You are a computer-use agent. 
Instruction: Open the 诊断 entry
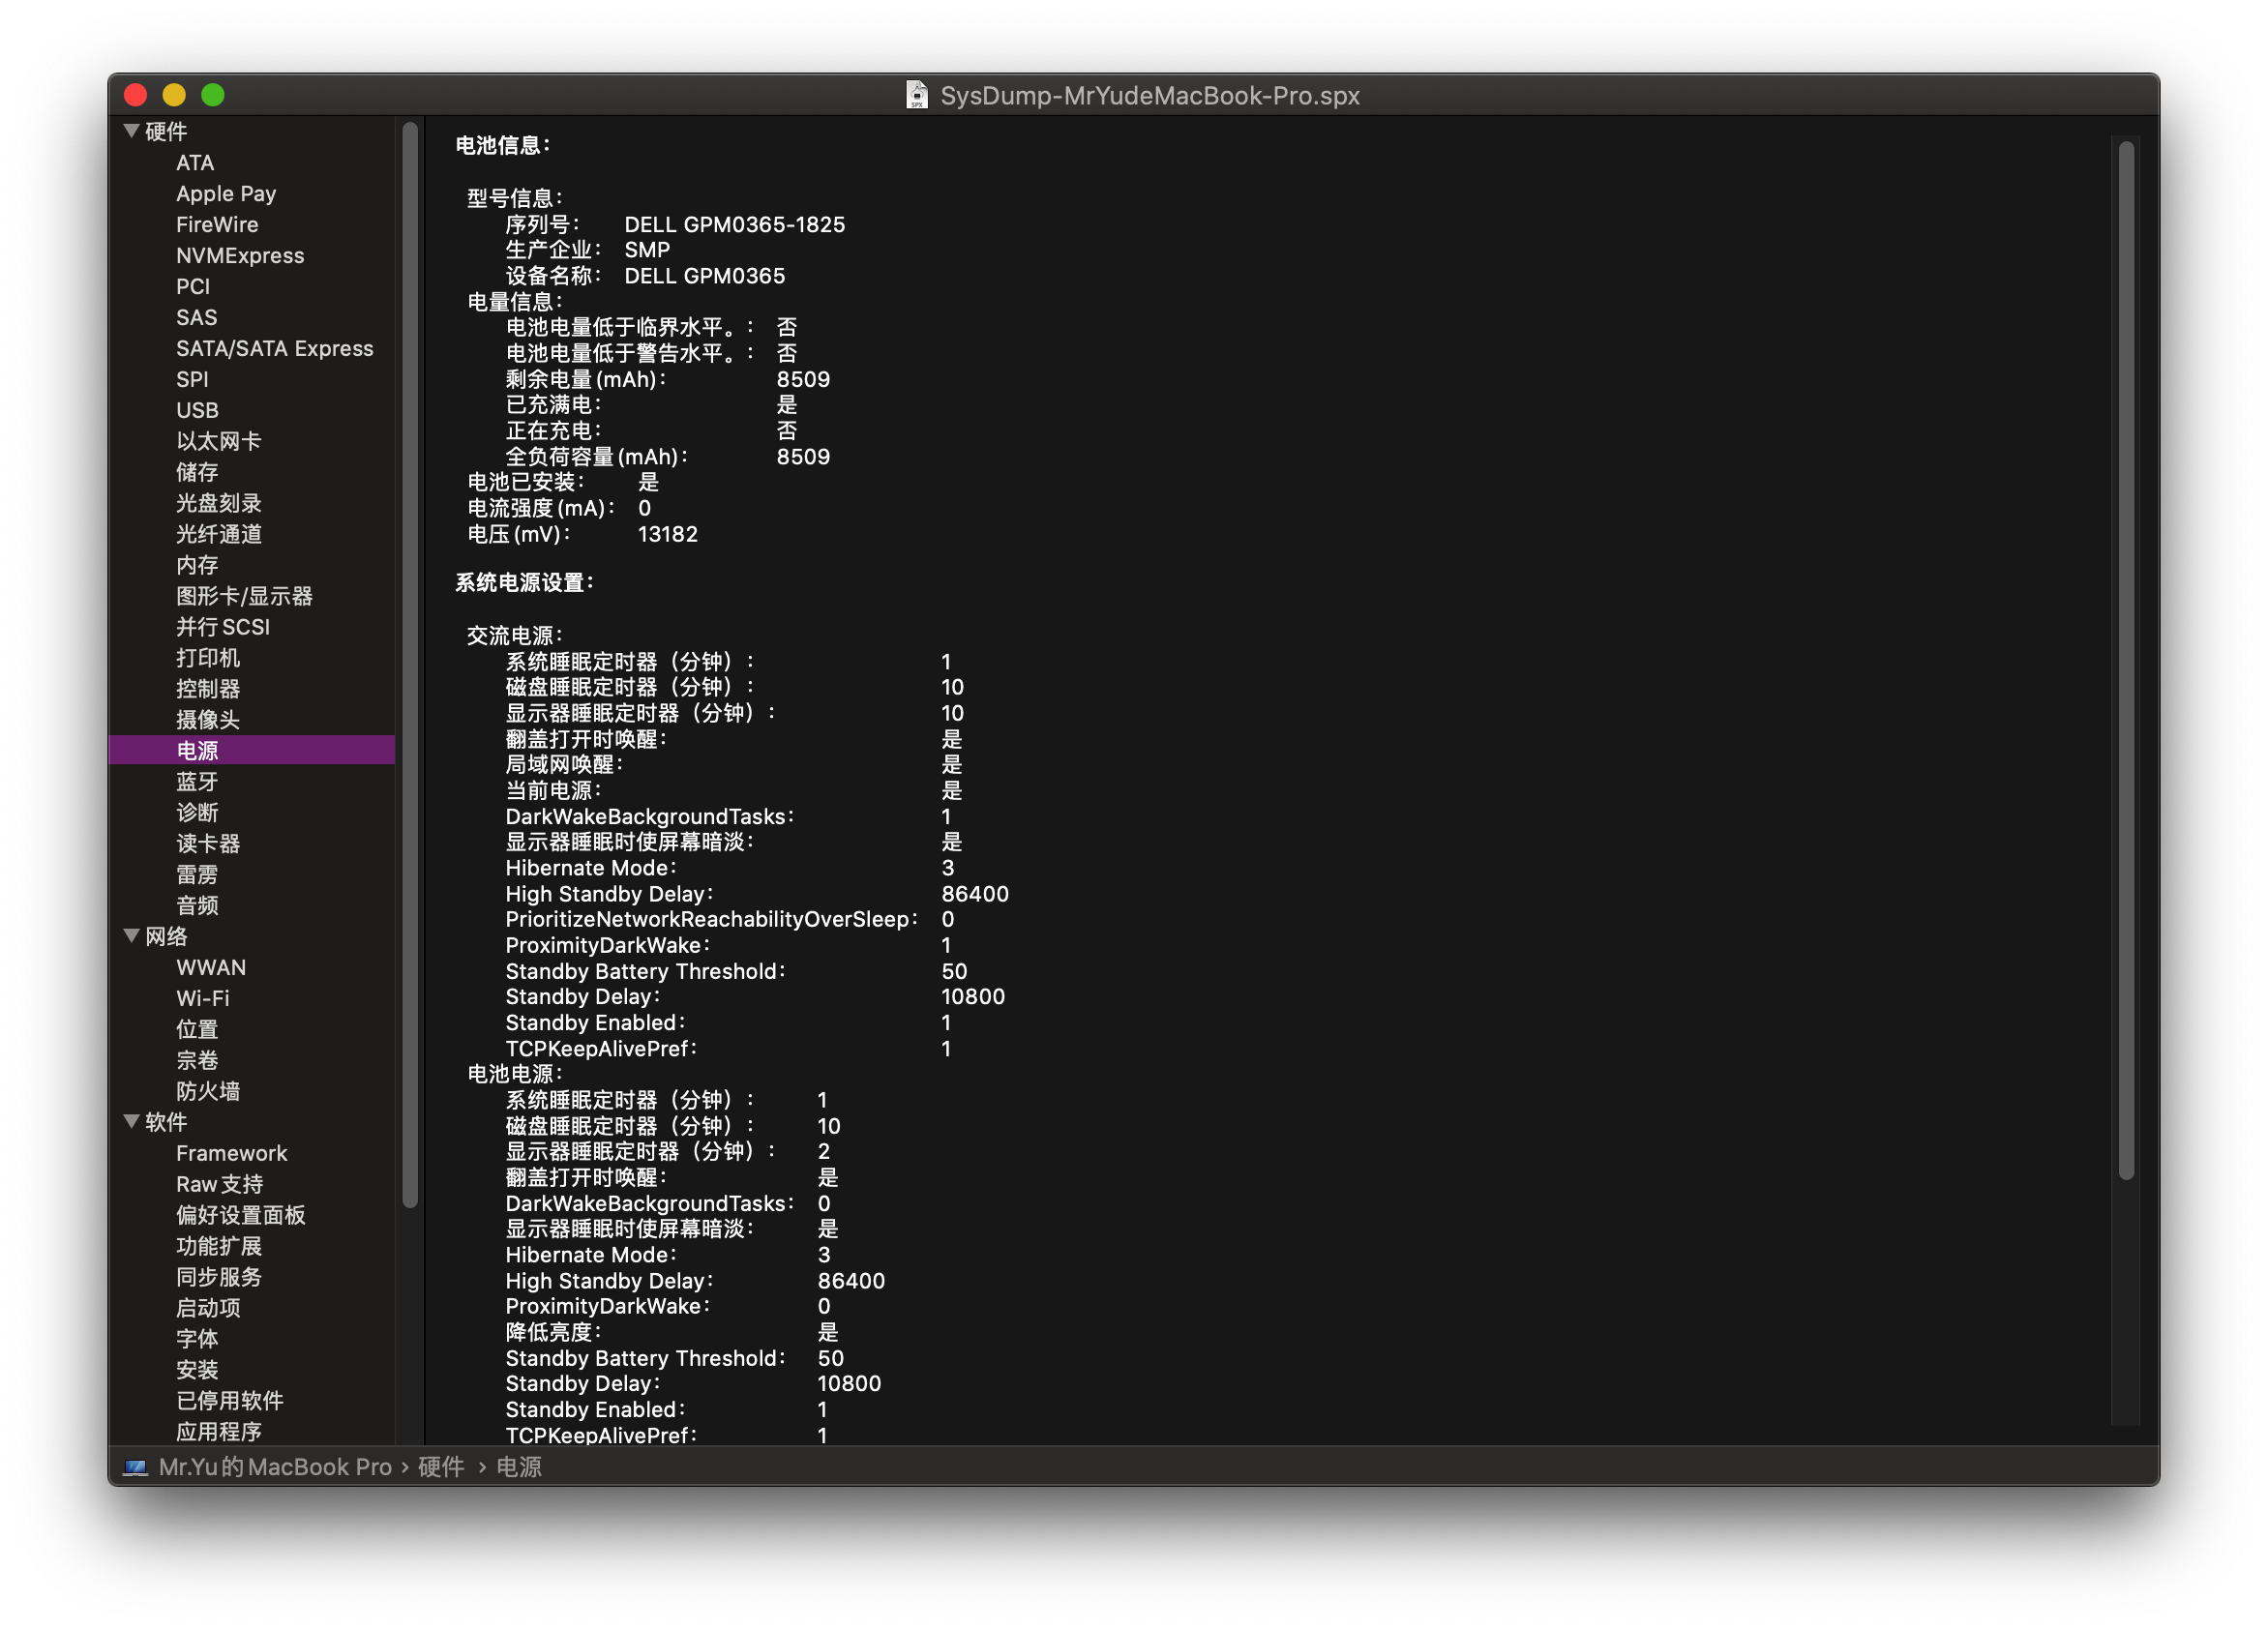[197, 813]
